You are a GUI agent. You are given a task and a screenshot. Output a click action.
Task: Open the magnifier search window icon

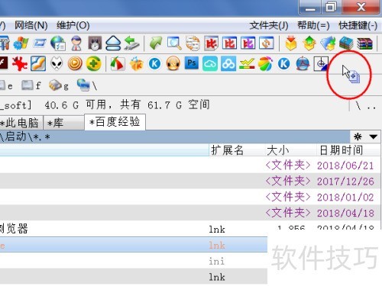(x=174, y=43)
